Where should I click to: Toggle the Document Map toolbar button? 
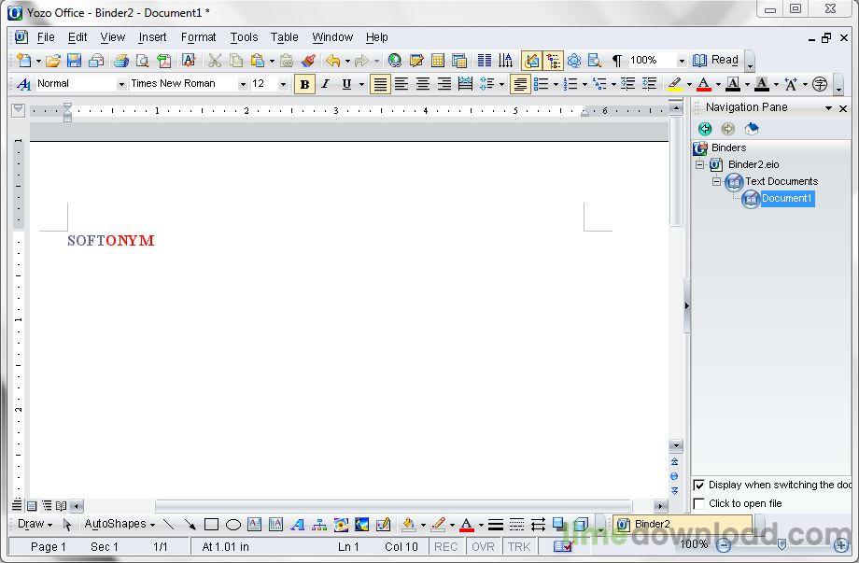click(x=553, y=61)
